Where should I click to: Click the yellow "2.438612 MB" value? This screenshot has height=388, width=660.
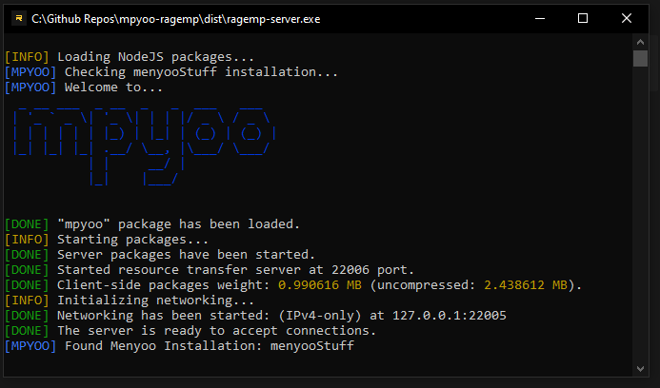pyautogui.click(x=526, y=285)
